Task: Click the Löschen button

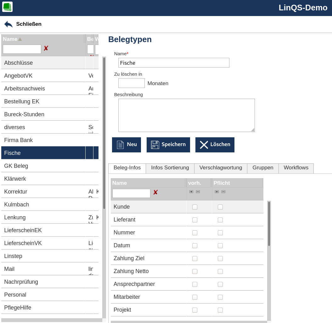Action: (215, 145)
